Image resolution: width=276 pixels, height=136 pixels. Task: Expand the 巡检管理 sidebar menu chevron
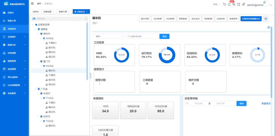click(25, 69)
